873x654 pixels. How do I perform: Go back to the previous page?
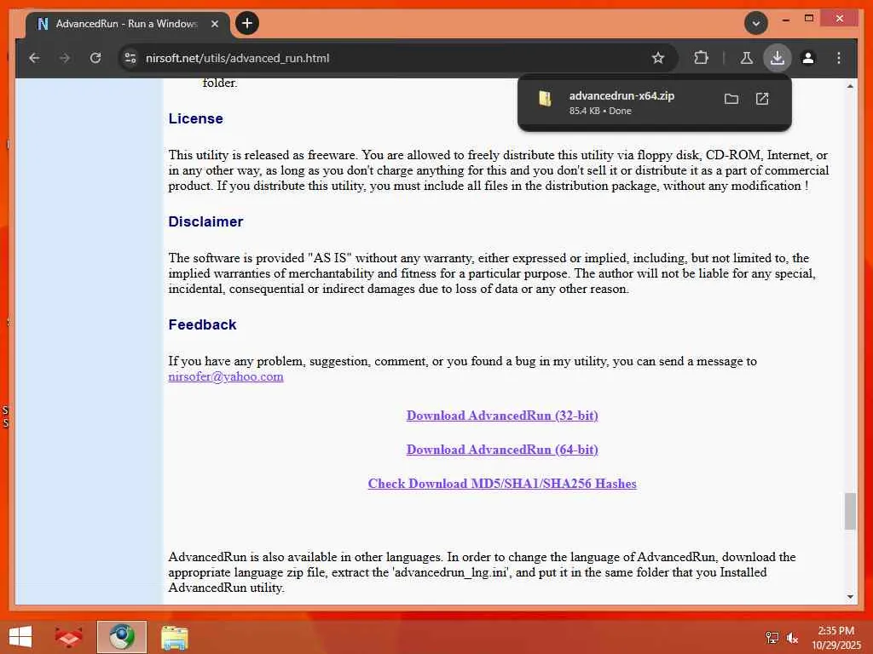[34, 58]
